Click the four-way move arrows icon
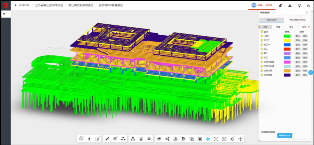 pyautogui.click(x=240, y=139)
